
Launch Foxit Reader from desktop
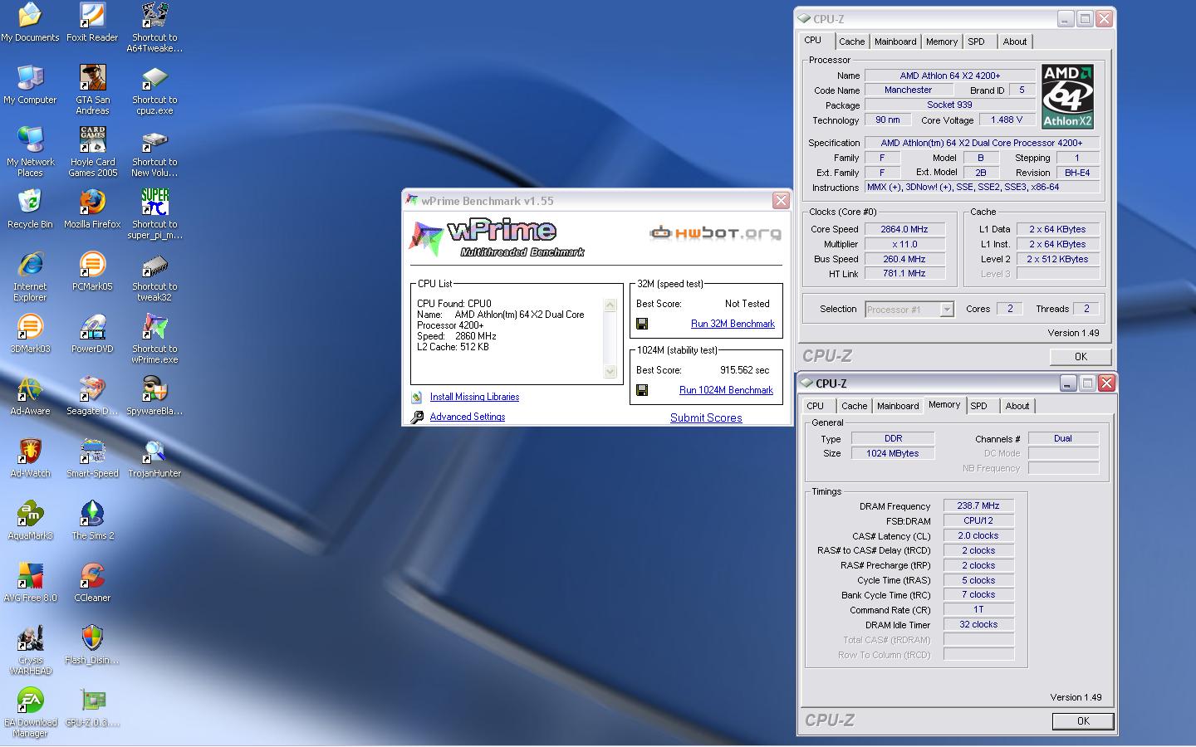[x=92, y=22]
